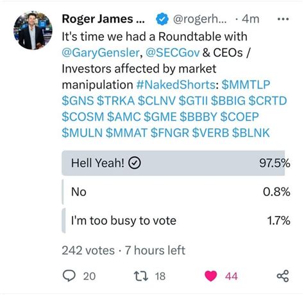The image size is (304, 295).
Task: Select the No poll option
Action: click(x=176, y=192)
